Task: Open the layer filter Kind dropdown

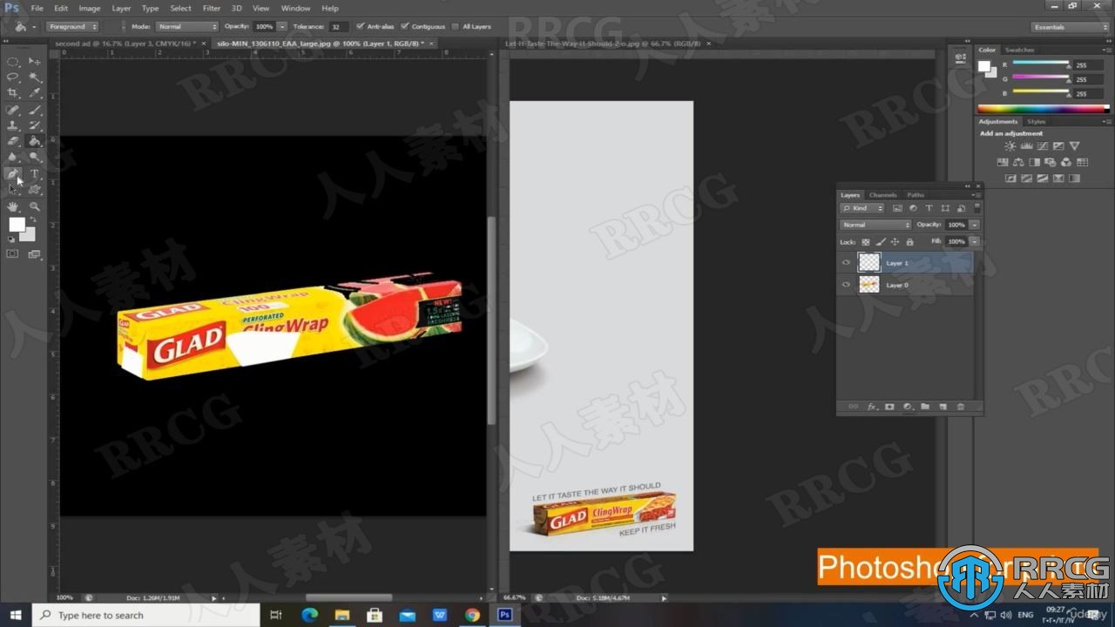Action: coord(862,208)
